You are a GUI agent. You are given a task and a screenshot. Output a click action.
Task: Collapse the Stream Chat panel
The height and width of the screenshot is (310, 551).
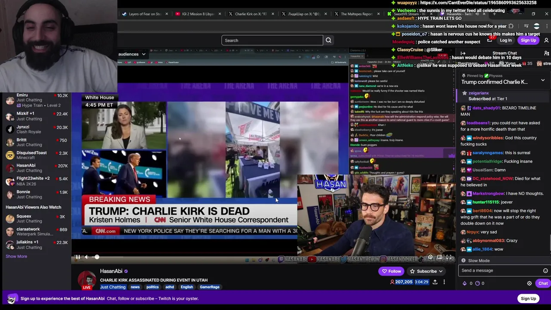463,53
